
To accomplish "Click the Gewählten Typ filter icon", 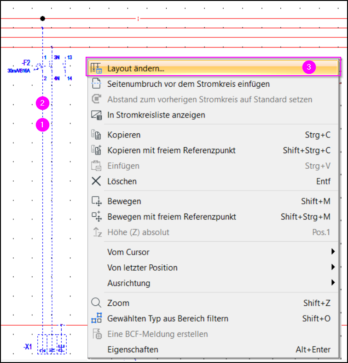I will [97, 318].
